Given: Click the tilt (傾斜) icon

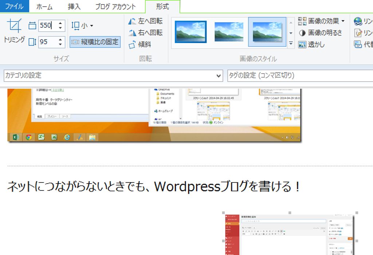Looking at the screenshot, I should 132,45.
